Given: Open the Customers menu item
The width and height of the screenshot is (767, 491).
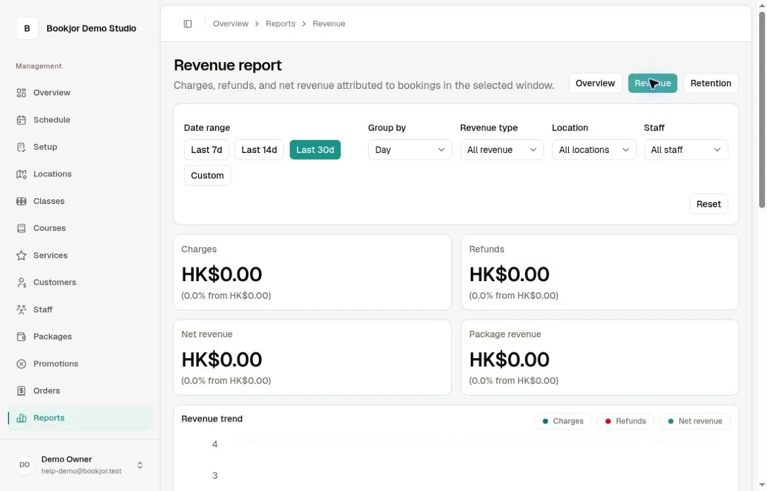Looking at the screenshot, I should click(x=80, y=282).
